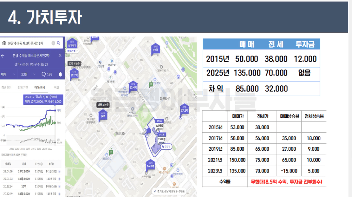
Task: Click the 초등학교 green flag icon
Action: click(151, 84)
